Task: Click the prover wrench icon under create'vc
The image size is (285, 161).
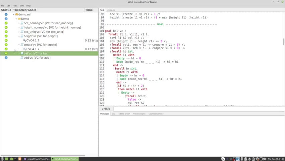Action: pyautogui.click(x=24, y=49)
